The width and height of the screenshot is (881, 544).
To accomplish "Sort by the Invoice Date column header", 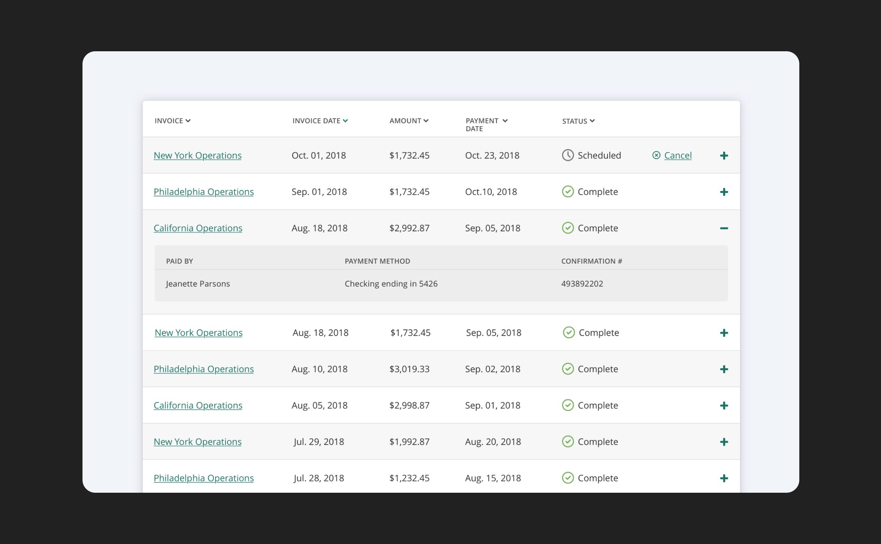I will coord(320,121).
